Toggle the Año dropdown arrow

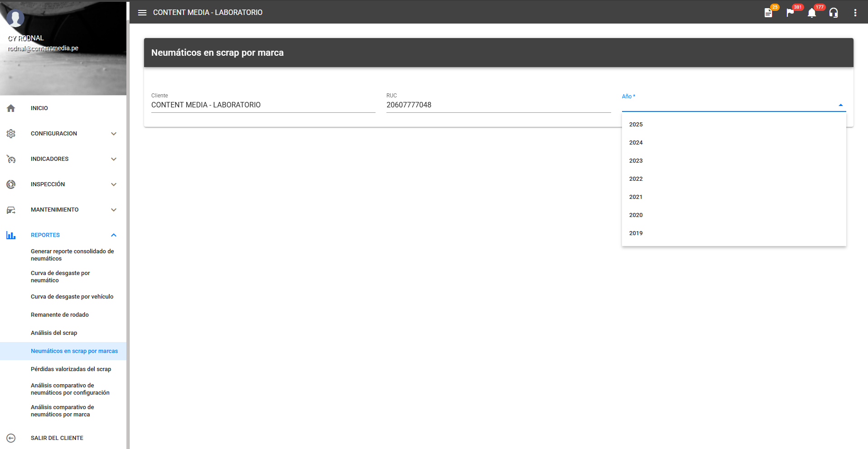(840, 105)
